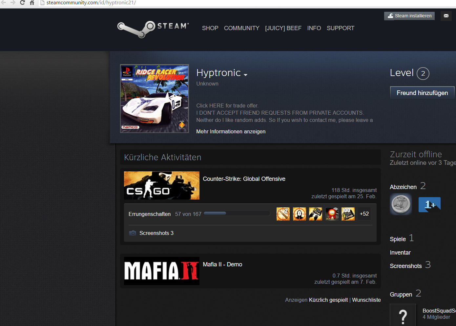Open the silver community badge icon
Viewport: 456px width, 326px height.
[401, 204]
